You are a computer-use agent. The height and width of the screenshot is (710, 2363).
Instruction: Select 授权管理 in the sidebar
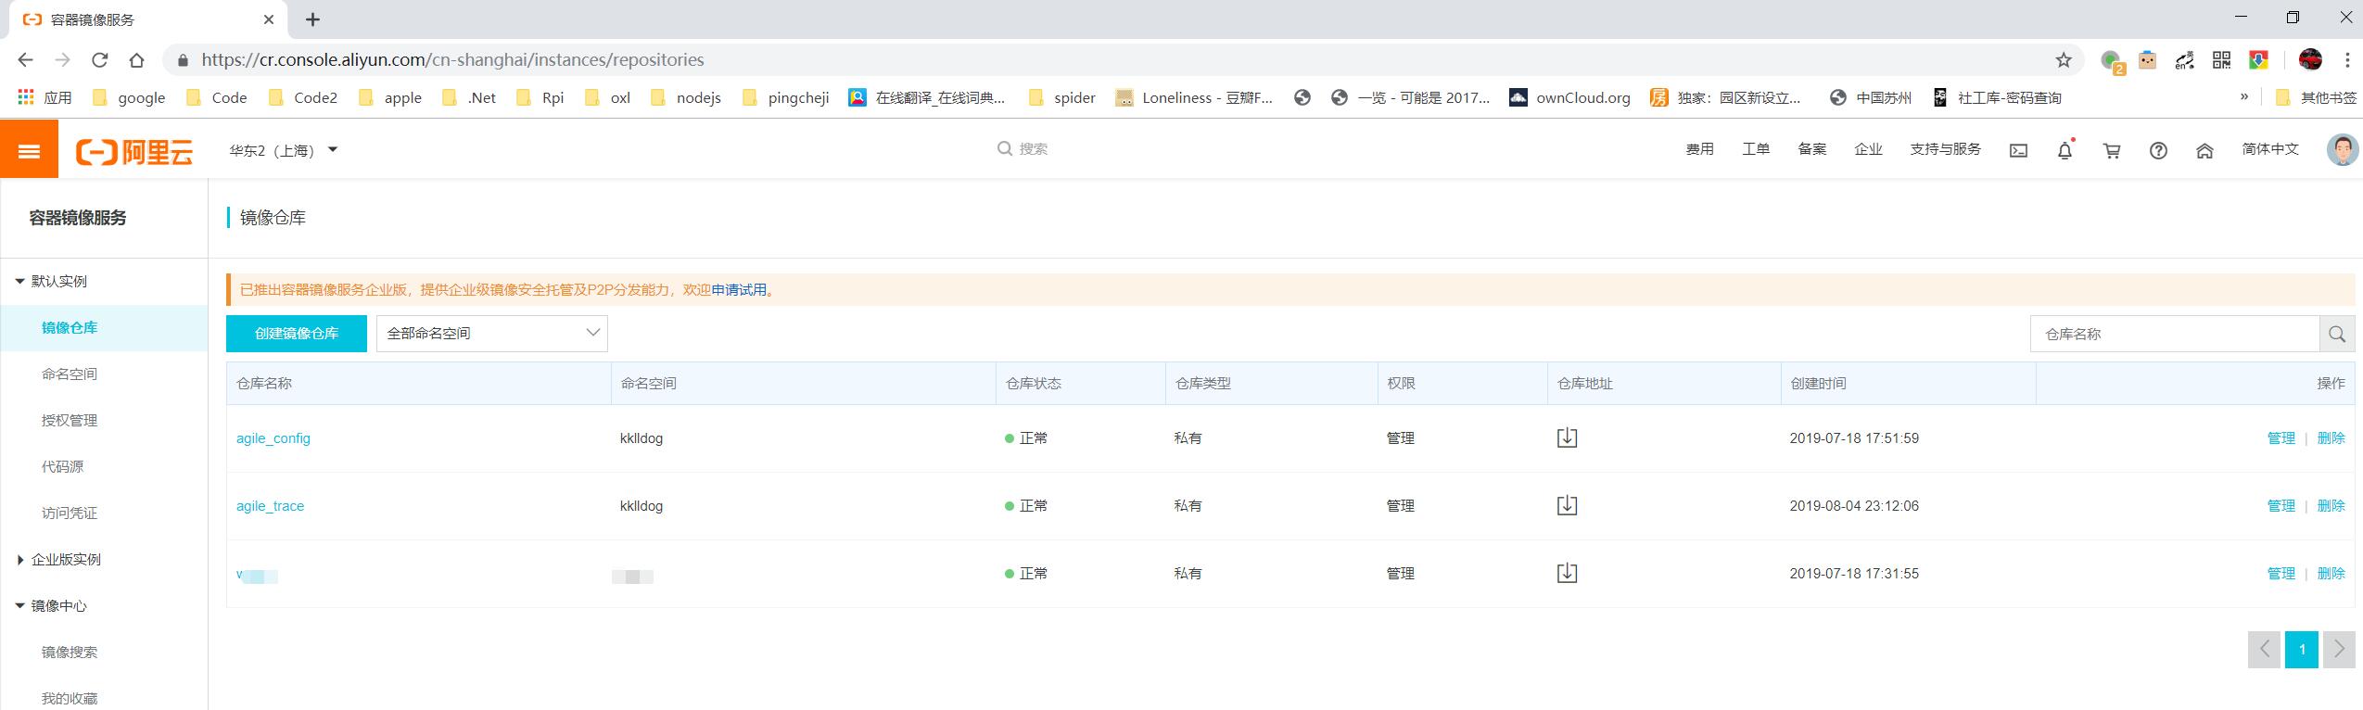point(70,421)
